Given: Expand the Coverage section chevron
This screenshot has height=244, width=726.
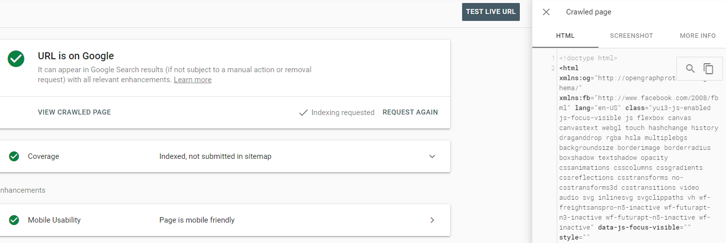Looking at the screenshot, I should pyautogui.click(x=432, y=156).
